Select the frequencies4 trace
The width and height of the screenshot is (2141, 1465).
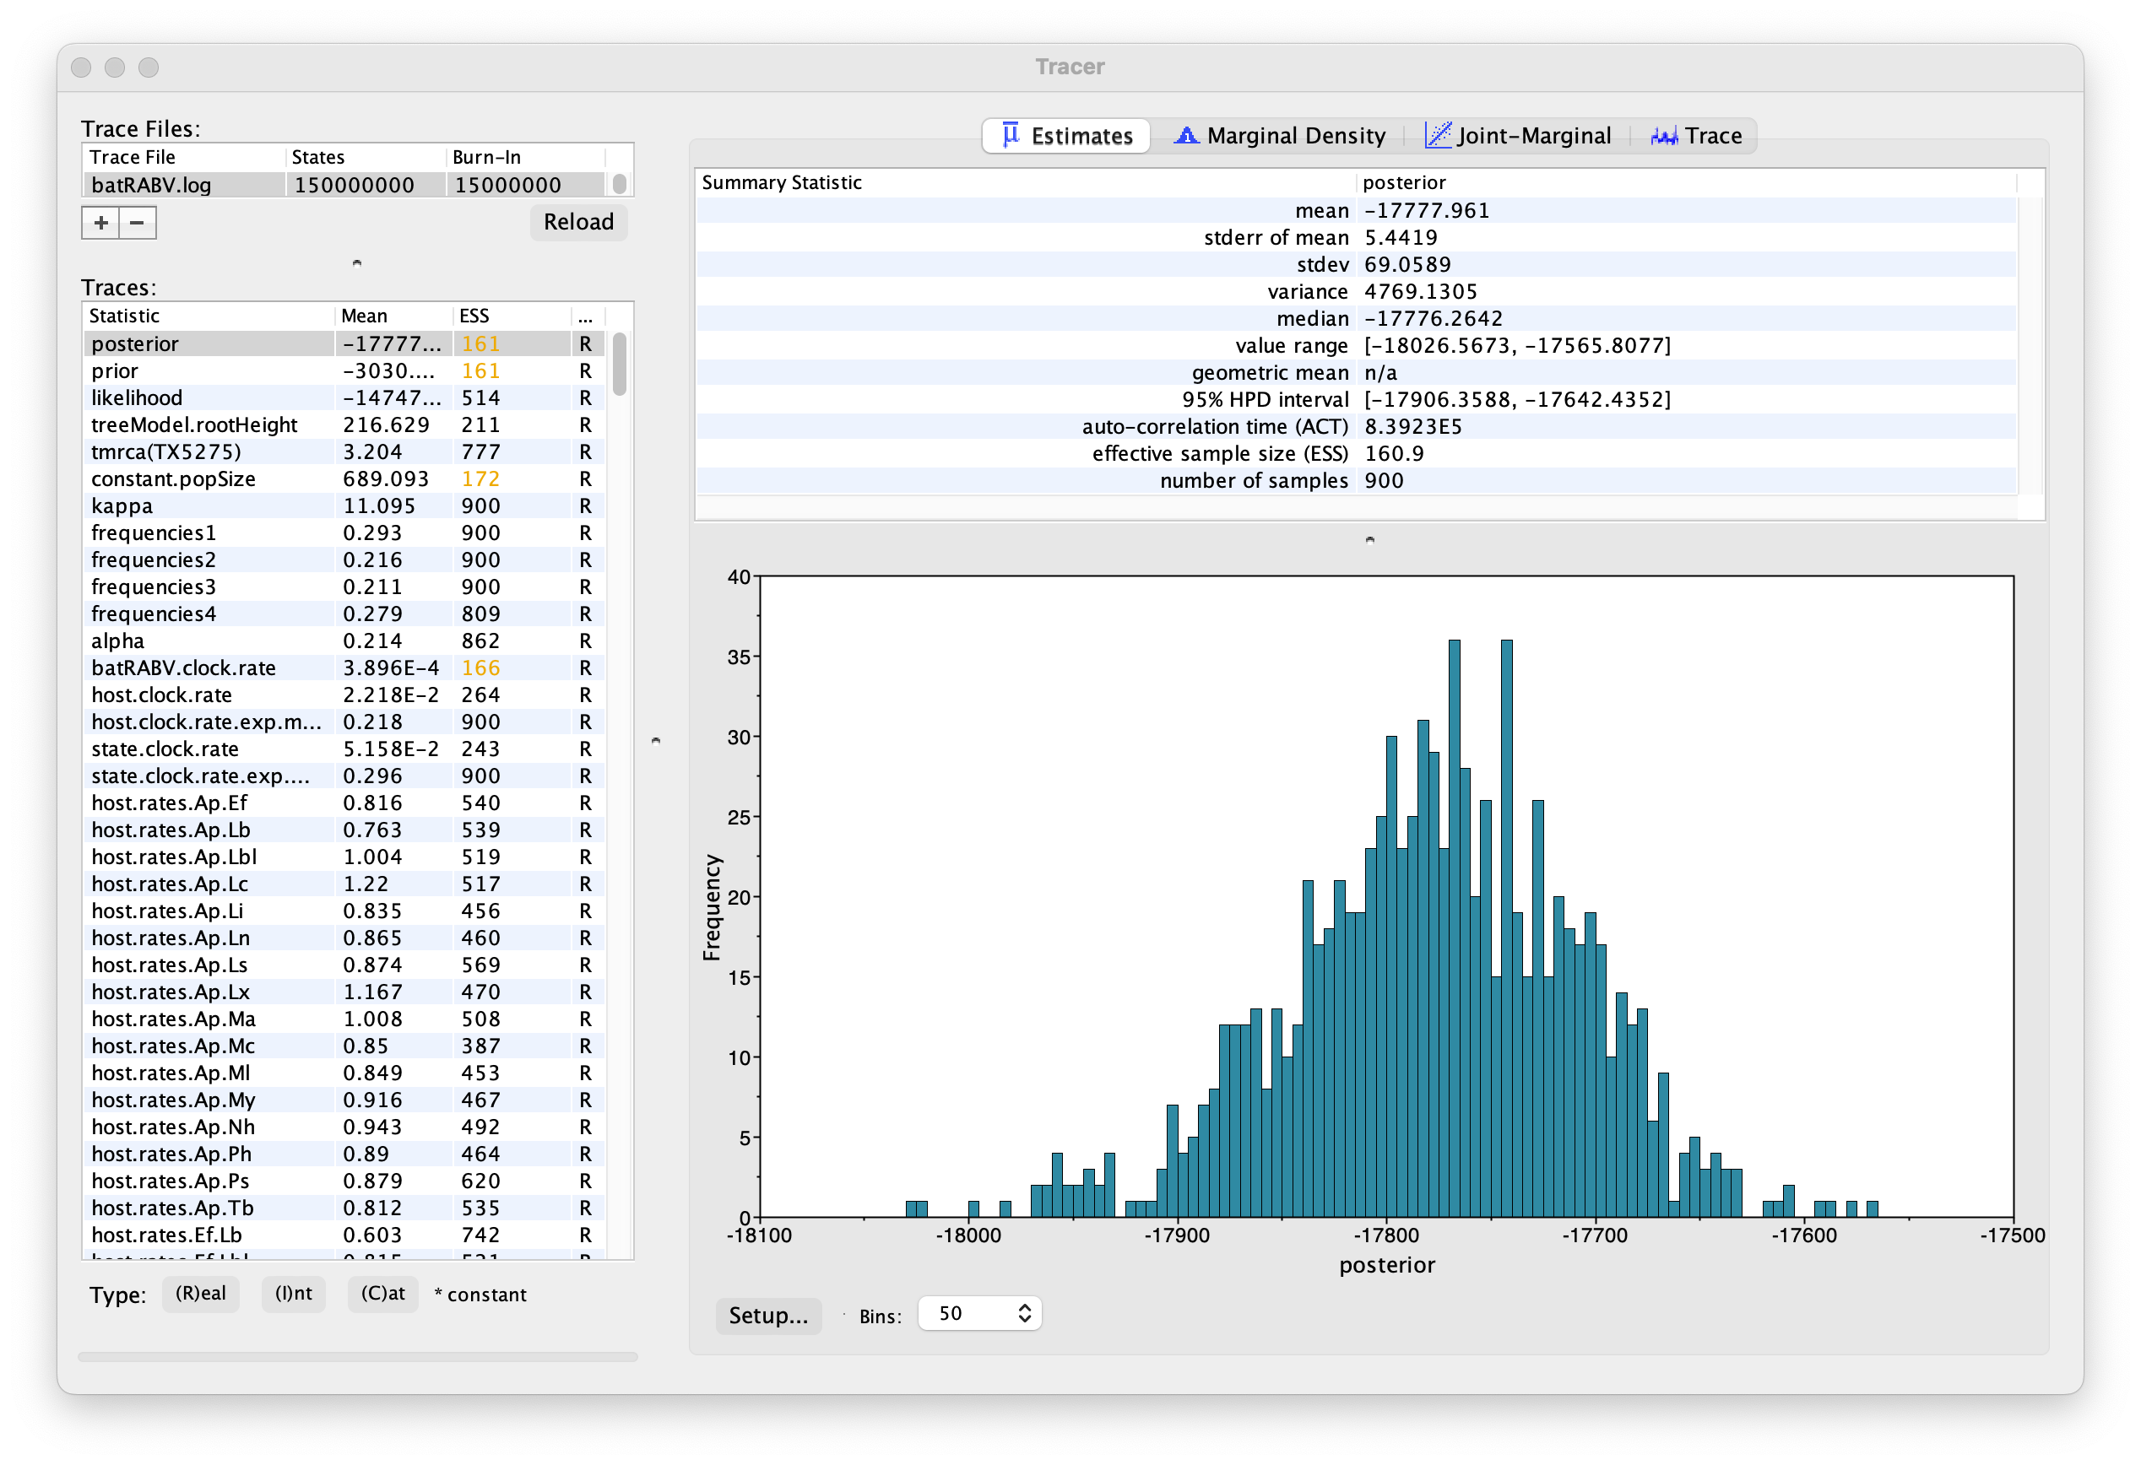(344, 614)
